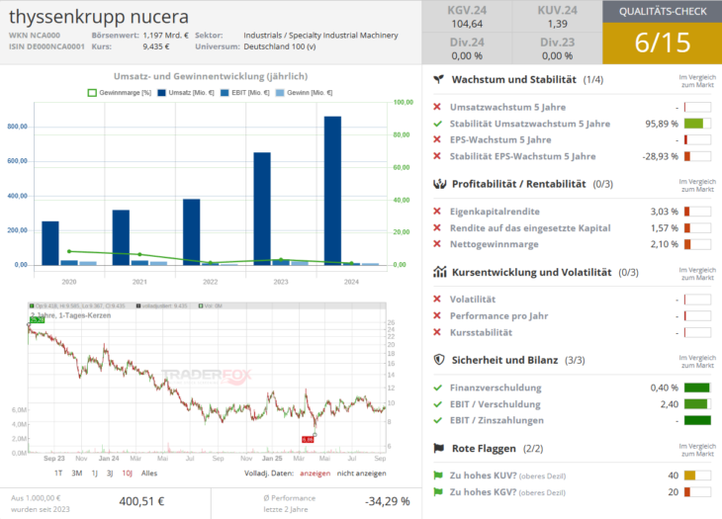Screen dimensions: 722x519
Task: Click the green check beside Finanzverschuldung
Action: click(x=438, y=388)
